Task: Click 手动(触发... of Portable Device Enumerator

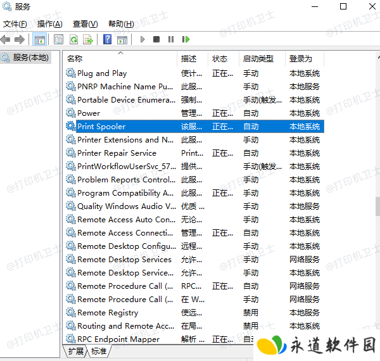Action: click(x=262, y=100)
